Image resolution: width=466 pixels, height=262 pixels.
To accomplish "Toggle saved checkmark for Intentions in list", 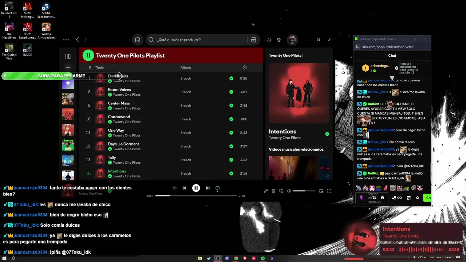I will (x=231, y=174).
